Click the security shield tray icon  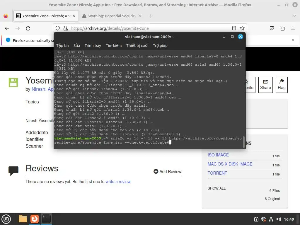[x=263, y=219]
